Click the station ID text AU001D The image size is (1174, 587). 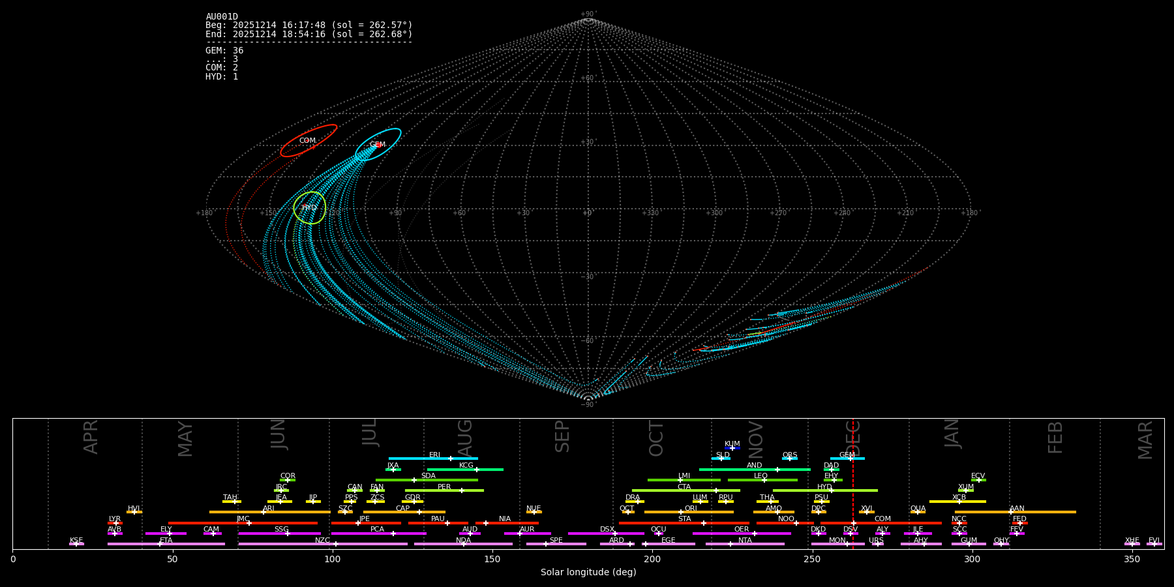coord(222,17)
